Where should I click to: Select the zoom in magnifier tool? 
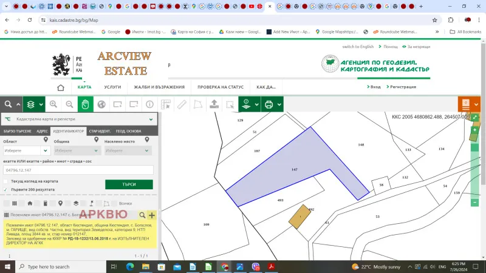53,104
